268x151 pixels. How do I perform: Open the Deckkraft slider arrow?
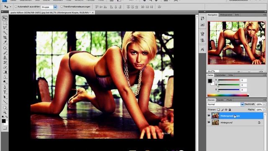click(x=264, y=104)
